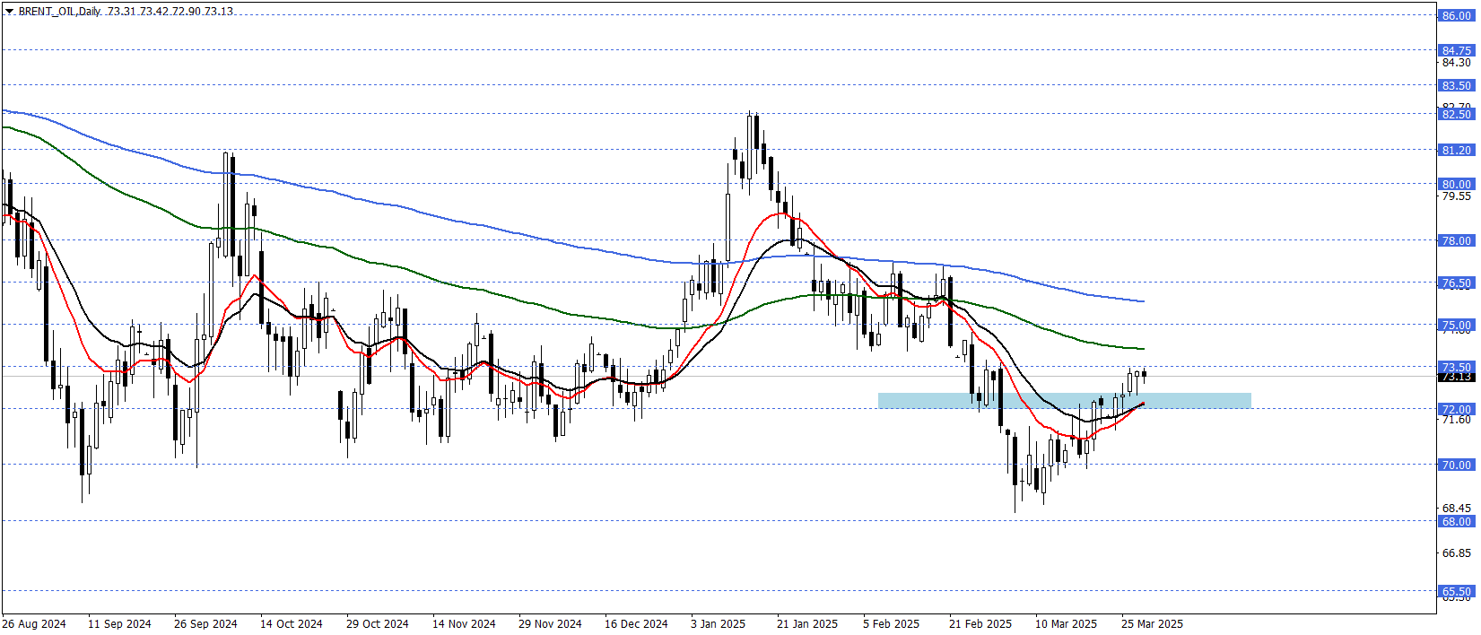Click the 84.30 price scale value
This screenshot has height=635, width=1481.
1457,63
